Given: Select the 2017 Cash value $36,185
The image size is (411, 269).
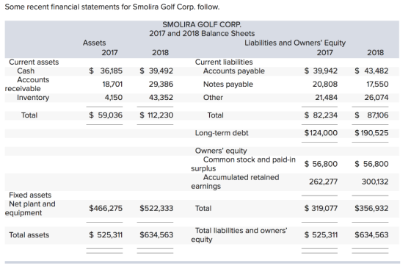Looking at the screenshot, I should [x=106, y=71].
